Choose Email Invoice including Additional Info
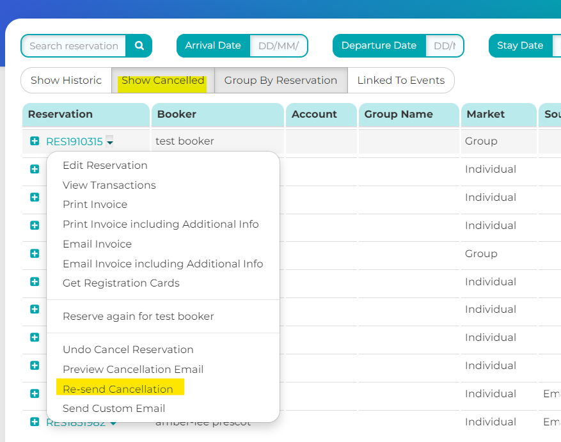The height and width of the screenshot is (442, 561). point(162,264)
